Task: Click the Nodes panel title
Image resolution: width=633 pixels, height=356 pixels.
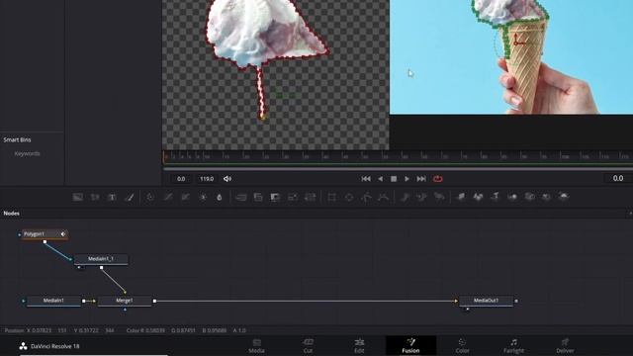Action: [11, 214]
